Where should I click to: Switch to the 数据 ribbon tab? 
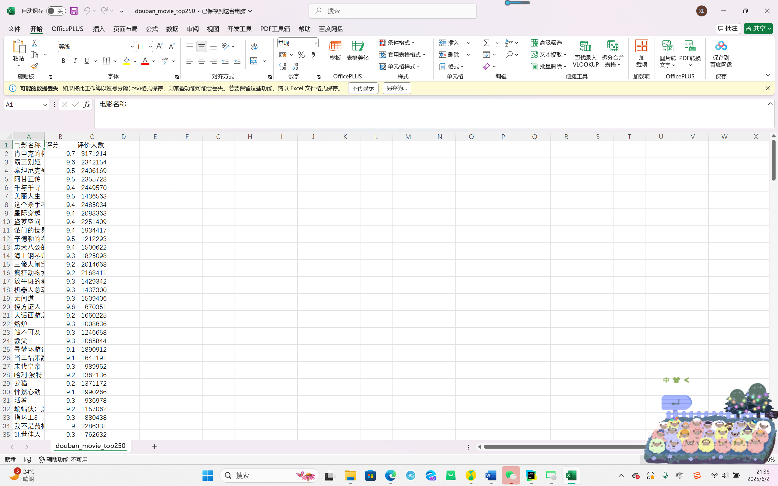pos(172,29)
